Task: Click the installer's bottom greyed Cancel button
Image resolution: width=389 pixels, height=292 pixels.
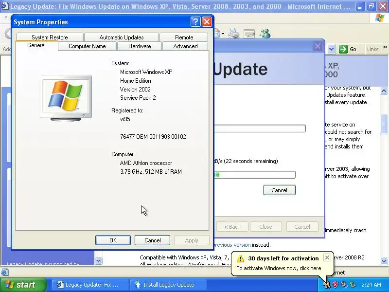Action: click(x=302, y=227)
